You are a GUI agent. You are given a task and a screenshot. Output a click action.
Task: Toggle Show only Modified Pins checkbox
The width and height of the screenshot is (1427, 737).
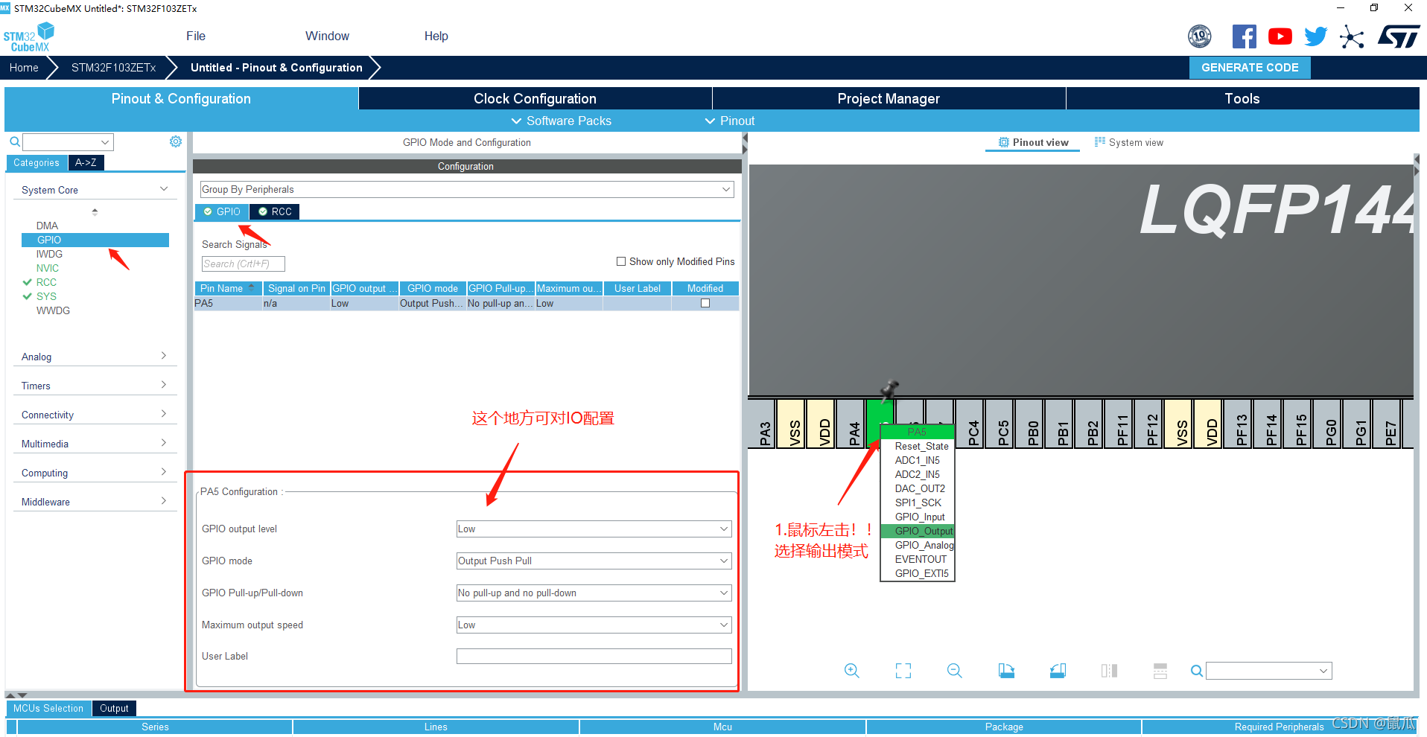click(x=621, y=261)
